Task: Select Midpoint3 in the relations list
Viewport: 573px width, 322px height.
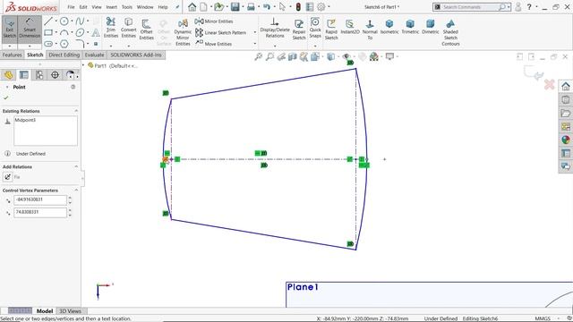Action: point(25,120)
